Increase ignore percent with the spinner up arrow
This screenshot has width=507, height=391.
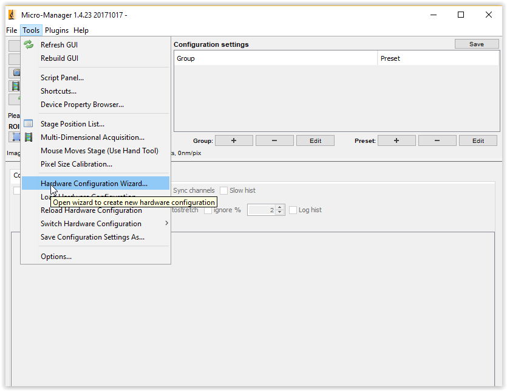pos(280,207)
